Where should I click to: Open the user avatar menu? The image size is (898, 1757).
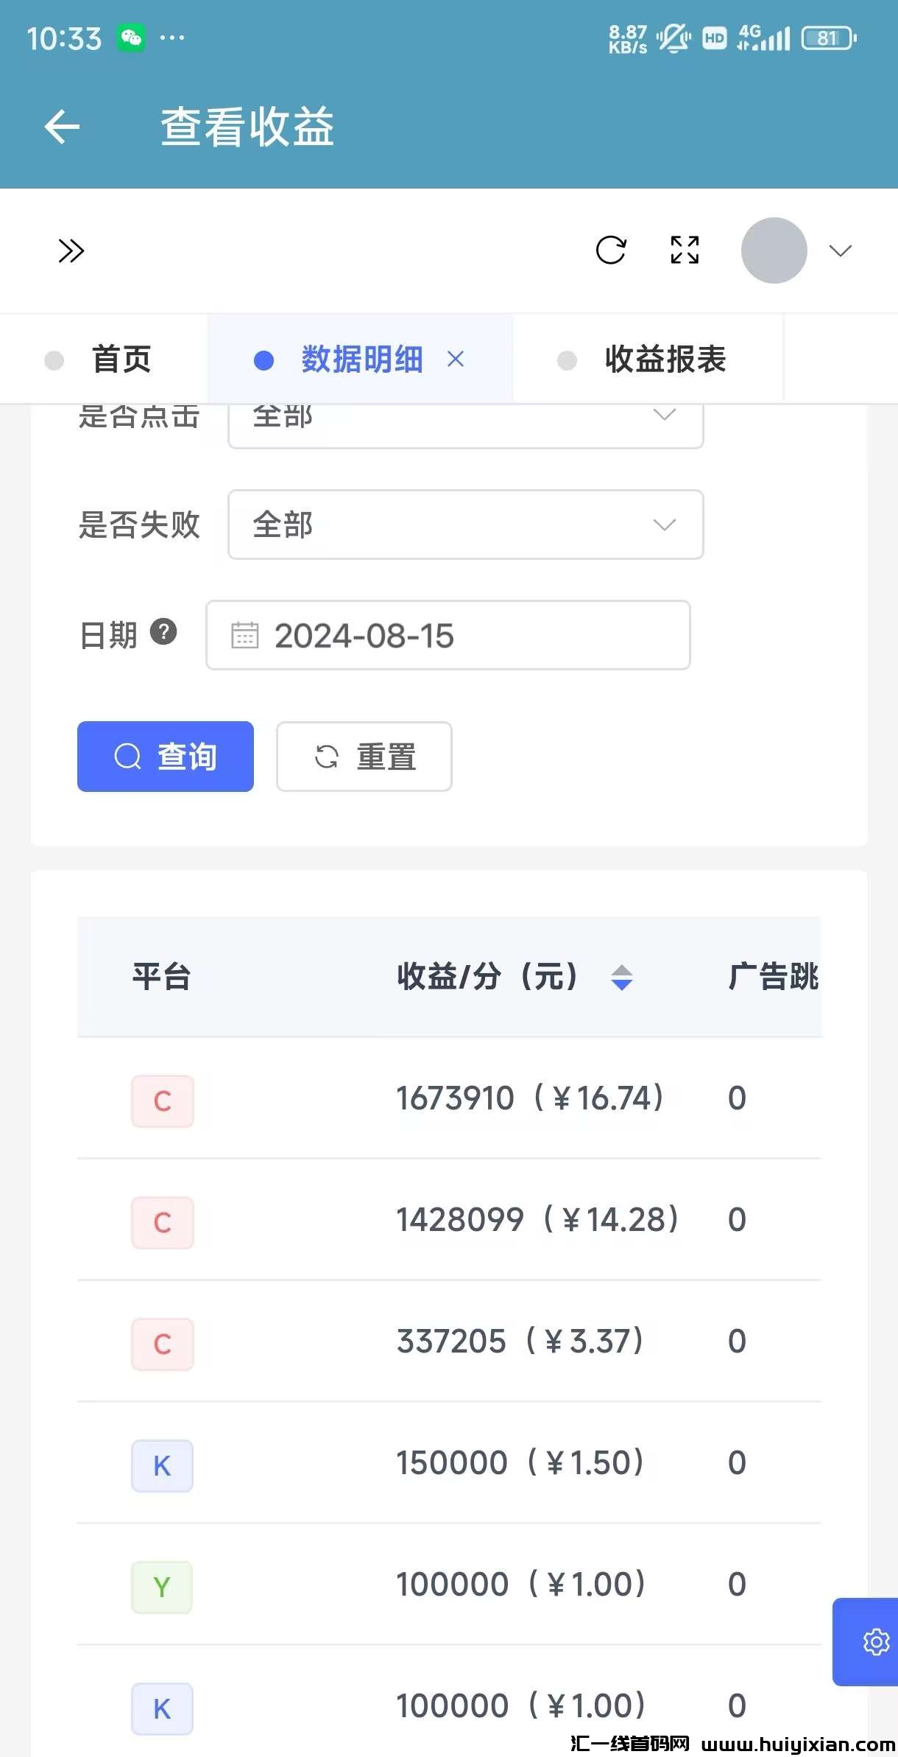(774, 250)
